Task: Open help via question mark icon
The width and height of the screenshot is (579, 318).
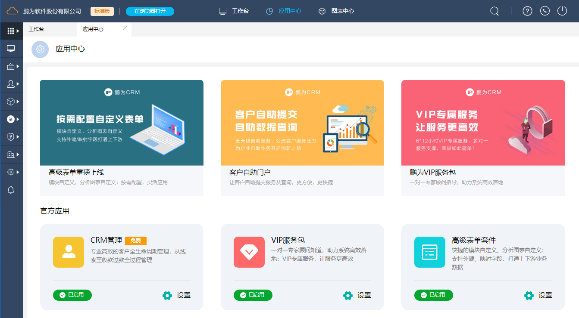Action: [x=527, y=11]
